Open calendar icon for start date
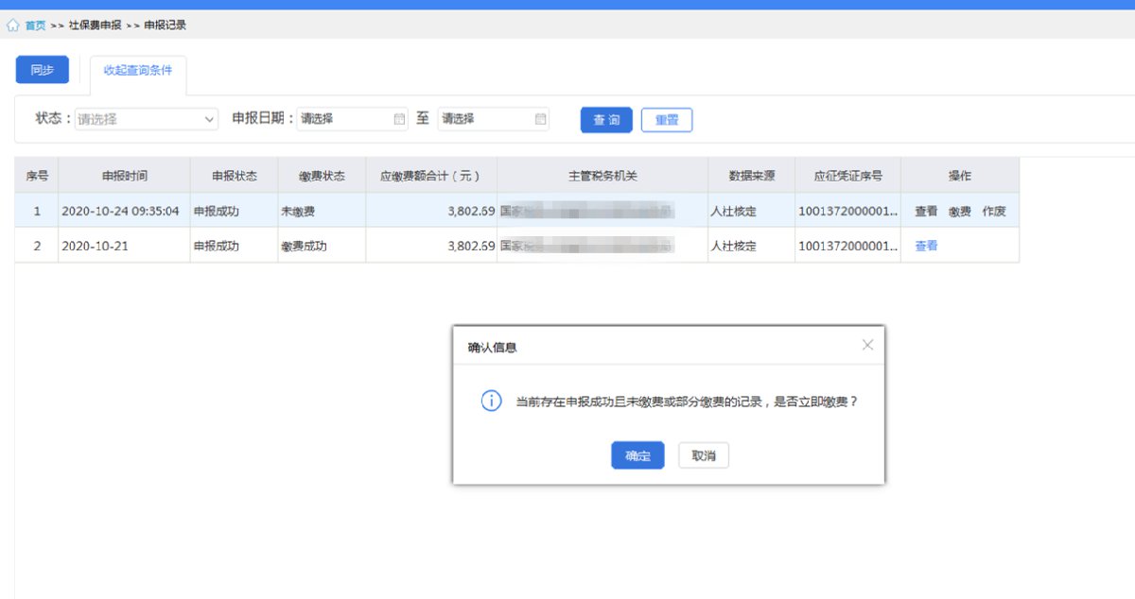The height and width of the screenshot is (599, 1135). point(399,119)
